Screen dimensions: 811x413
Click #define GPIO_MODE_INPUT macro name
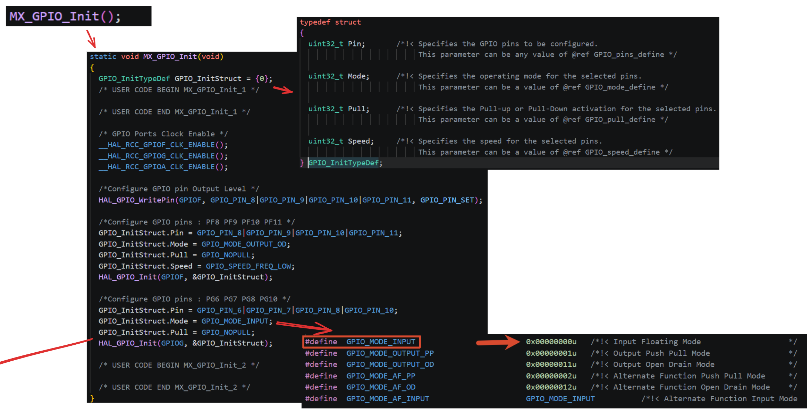(381, 342)
